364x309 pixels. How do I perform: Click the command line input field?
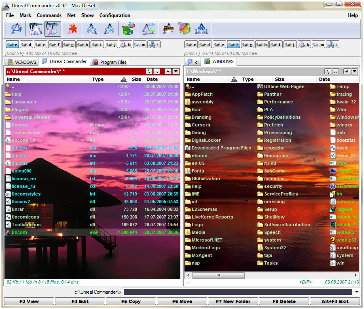pyautogui.click(x=238, y=292)
